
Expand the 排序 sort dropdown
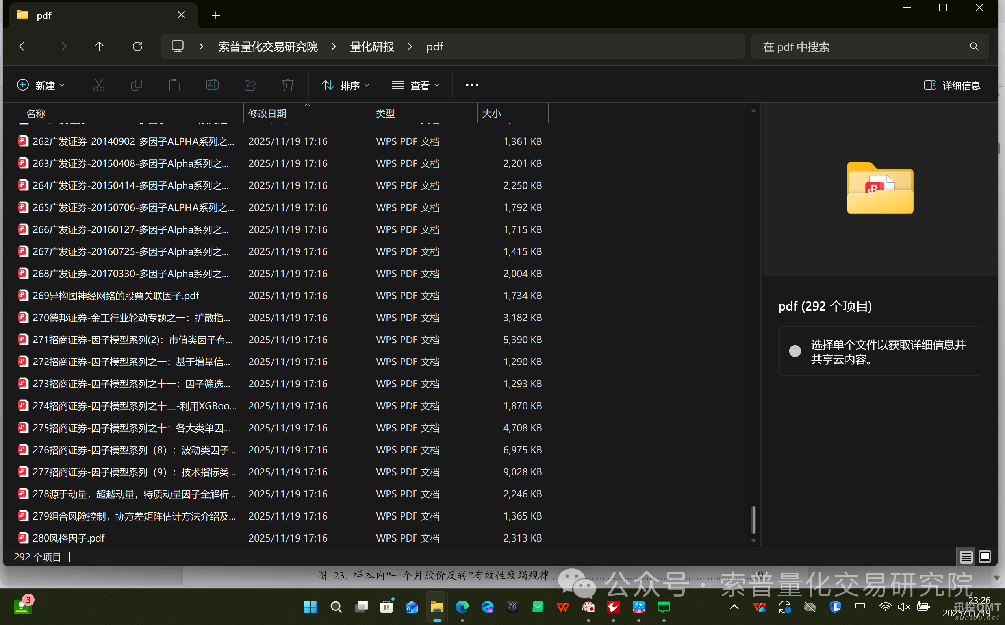(345, 85)
